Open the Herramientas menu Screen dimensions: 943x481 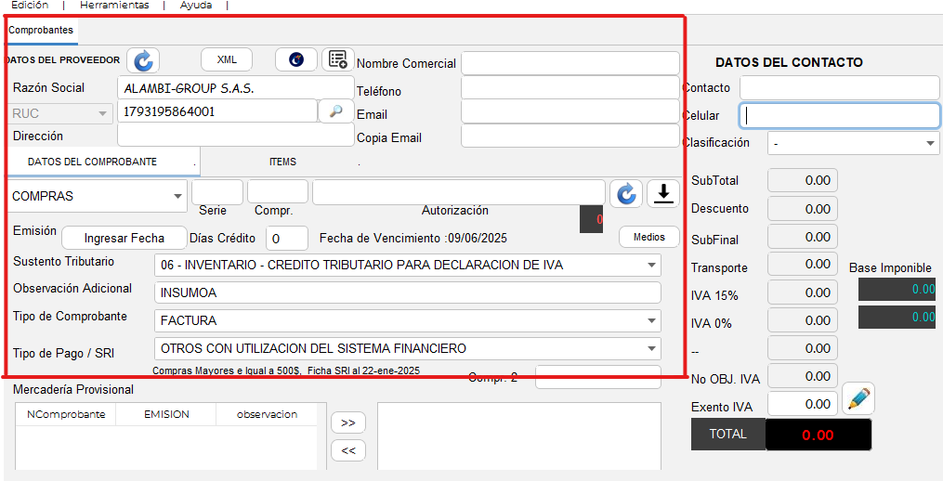(114, 6)
